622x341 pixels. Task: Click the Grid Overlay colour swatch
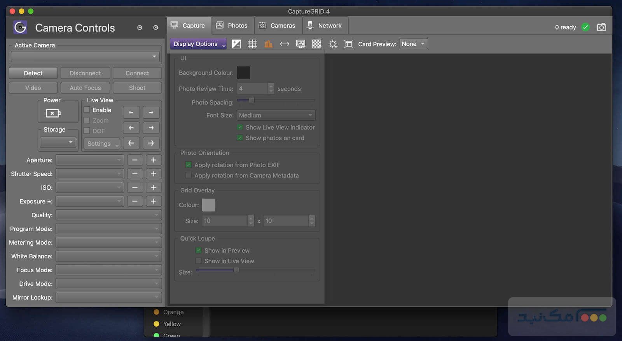pyautogui.click(x=208, y=205)
